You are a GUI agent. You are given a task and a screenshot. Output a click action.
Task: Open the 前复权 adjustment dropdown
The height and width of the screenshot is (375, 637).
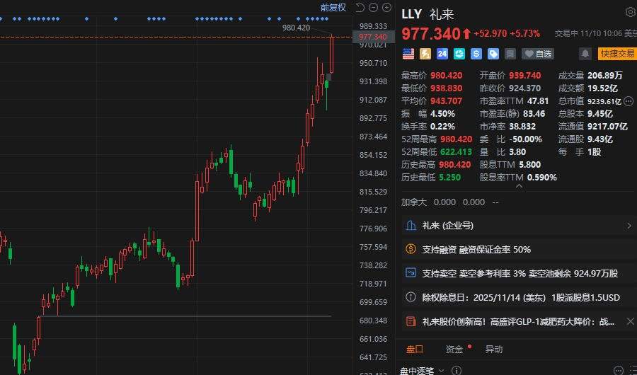point(333,7)
